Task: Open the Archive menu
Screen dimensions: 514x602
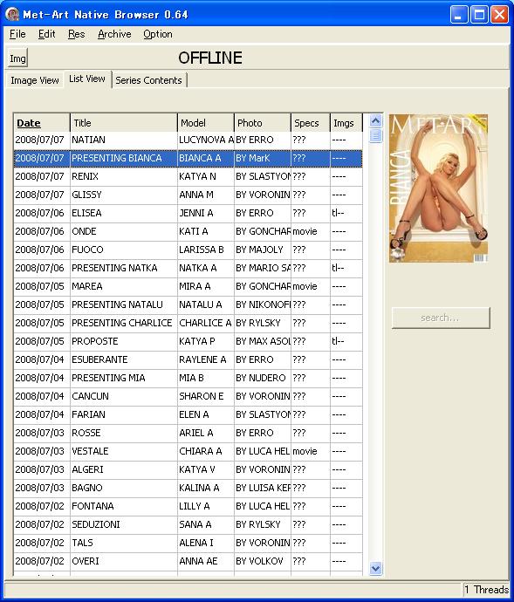Action: point(114,34)
